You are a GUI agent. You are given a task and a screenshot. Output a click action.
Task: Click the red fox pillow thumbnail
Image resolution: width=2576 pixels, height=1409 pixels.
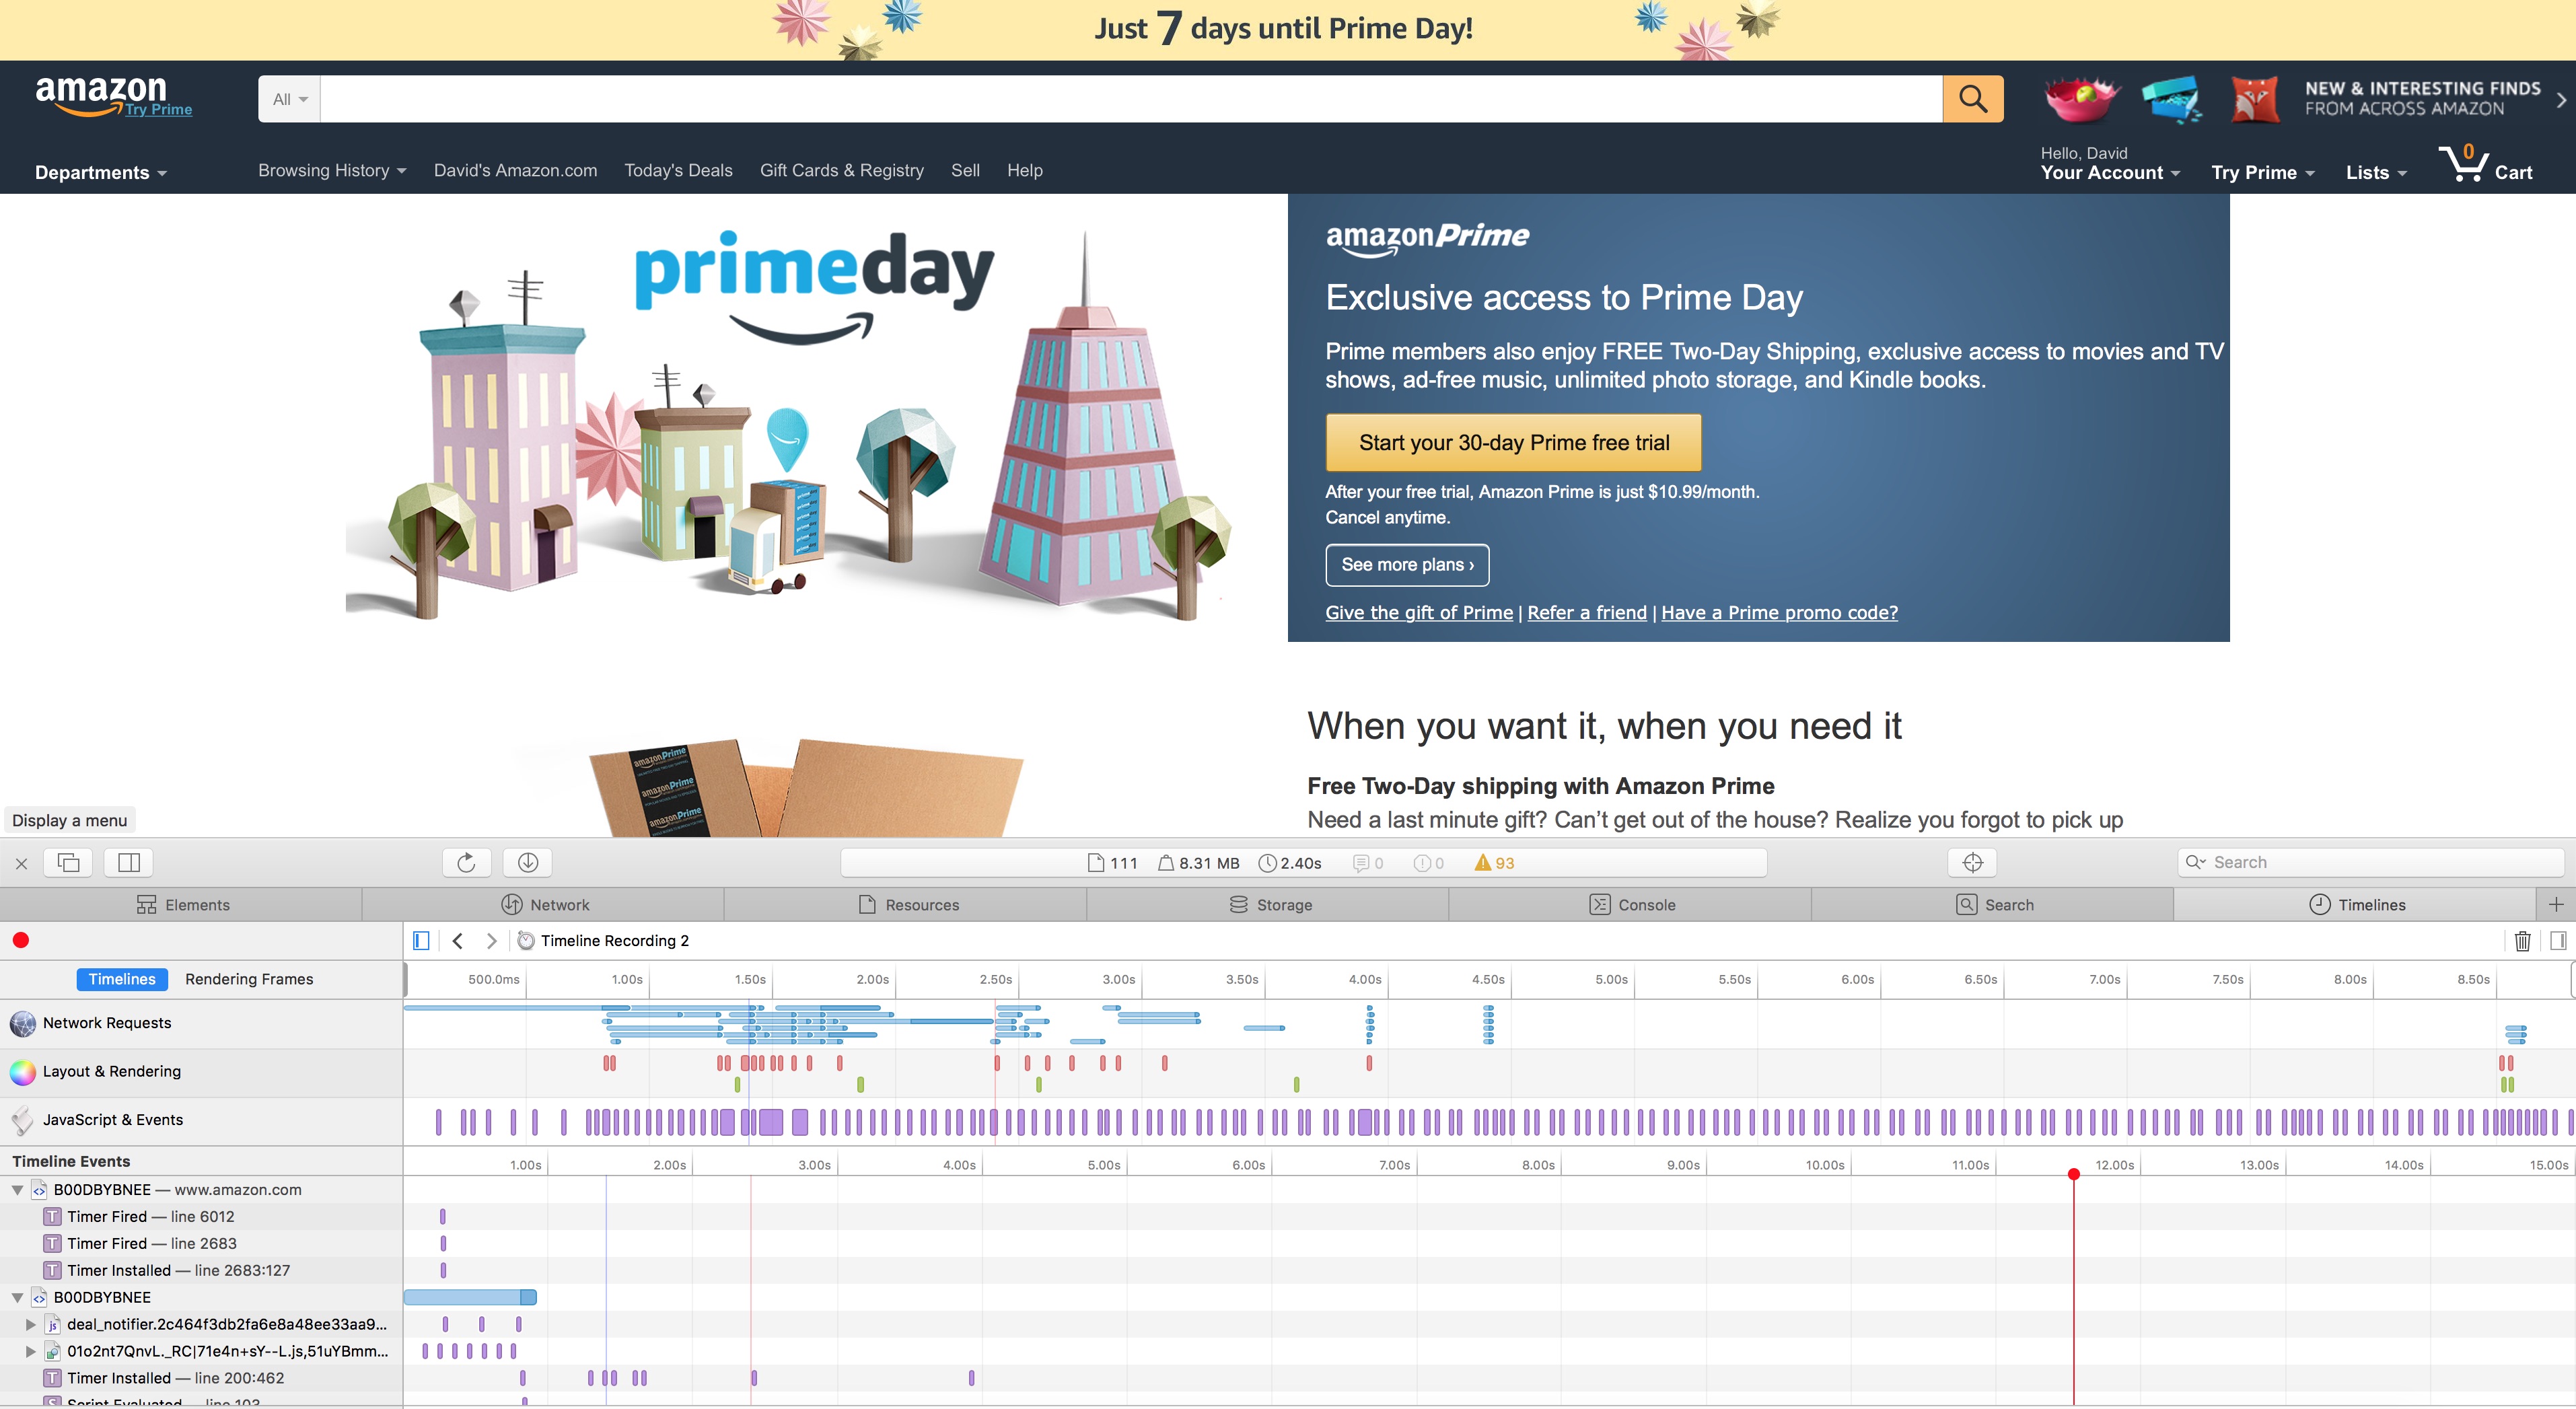click(2255, 99)
